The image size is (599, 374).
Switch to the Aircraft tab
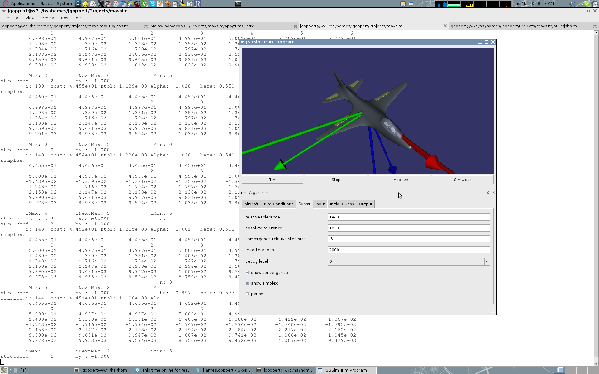coord(251,204)
